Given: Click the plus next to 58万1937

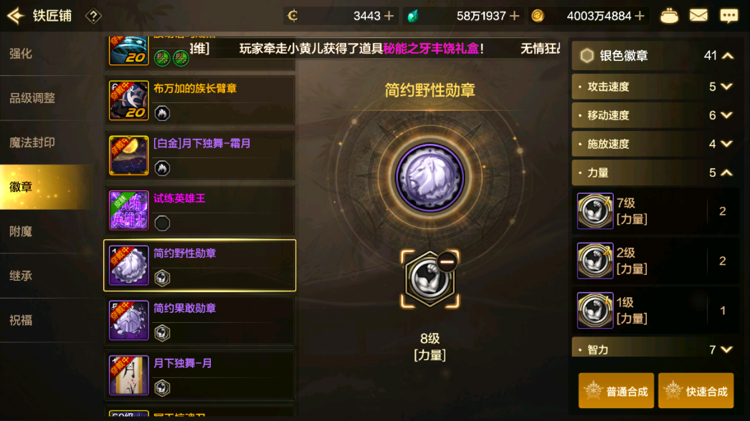Looking at the screenshot, I should [x=515, y=16].
